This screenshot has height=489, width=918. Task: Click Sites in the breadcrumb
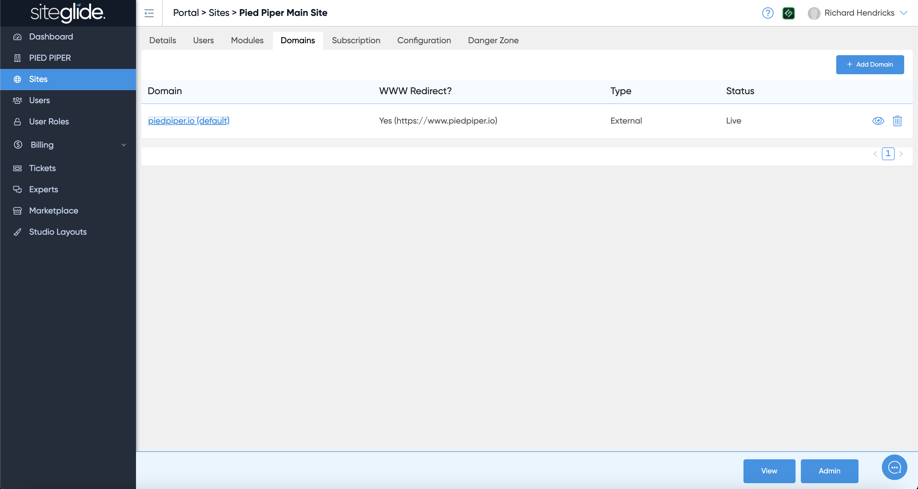pyautogui.click(x=219, y=13)
